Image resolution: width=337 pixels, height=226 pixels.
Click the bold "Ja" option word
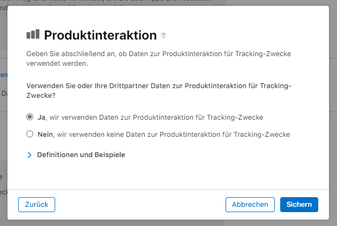point(41,117)
